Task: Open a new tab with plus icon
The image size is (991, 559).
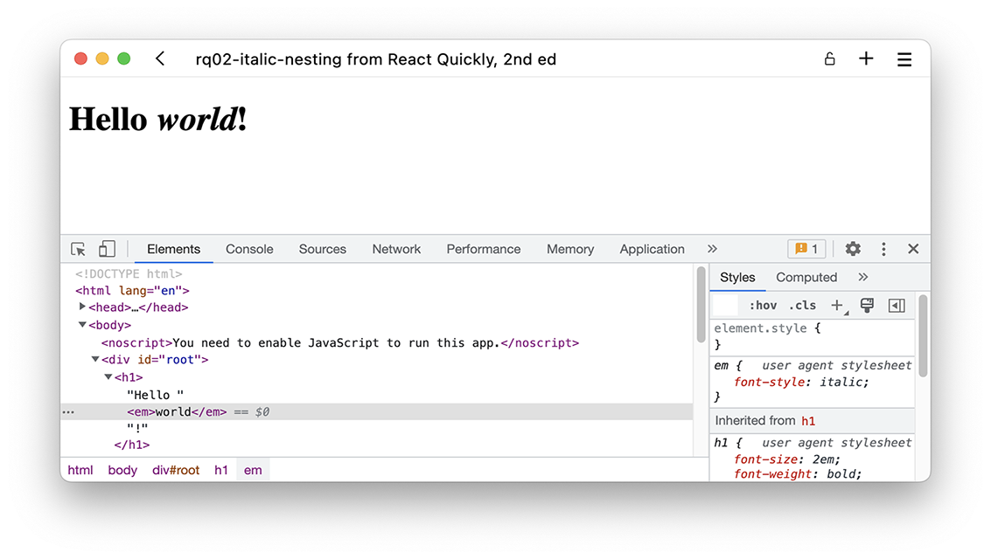Action: (866, 59)
